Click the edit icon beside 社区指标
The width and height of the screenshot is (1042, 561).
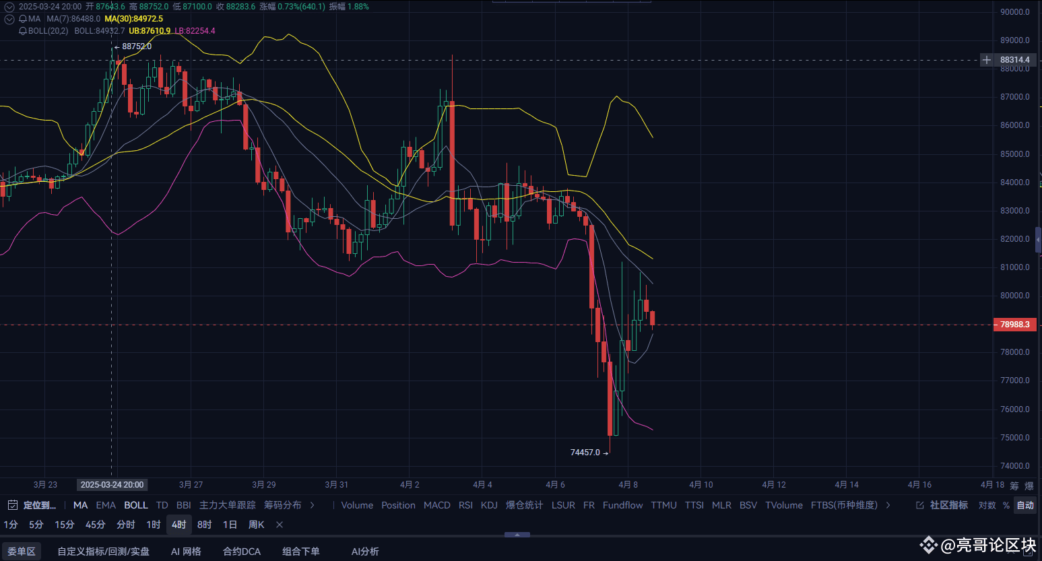(x=920, y=505)
